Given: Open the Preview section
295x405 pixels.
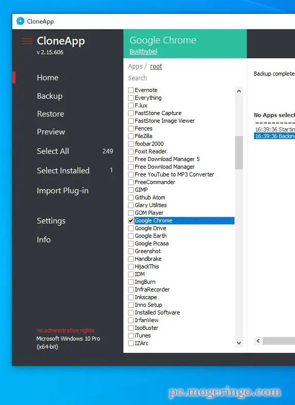Looking at the screenshot, I should coord(51,132).
